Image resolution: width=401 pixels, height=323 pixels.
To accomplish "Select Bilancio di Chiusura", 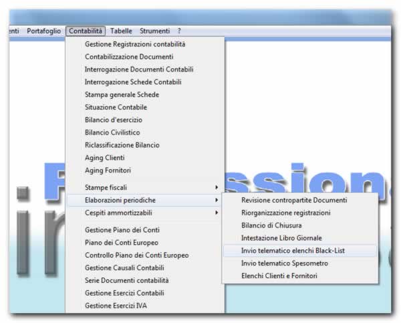I will [x=271, y=225].
